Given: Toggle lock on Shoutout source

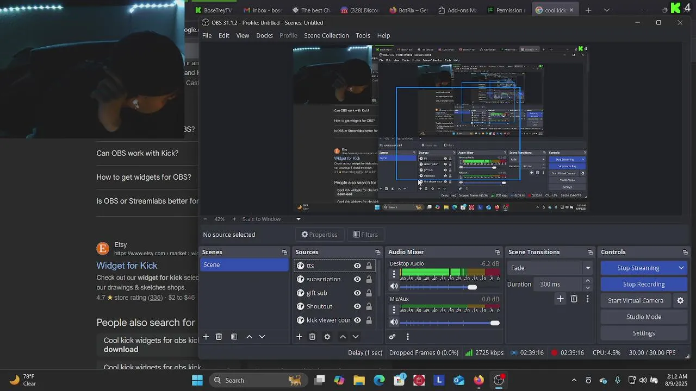Looking at the screenshot, I should pos(369,306).
